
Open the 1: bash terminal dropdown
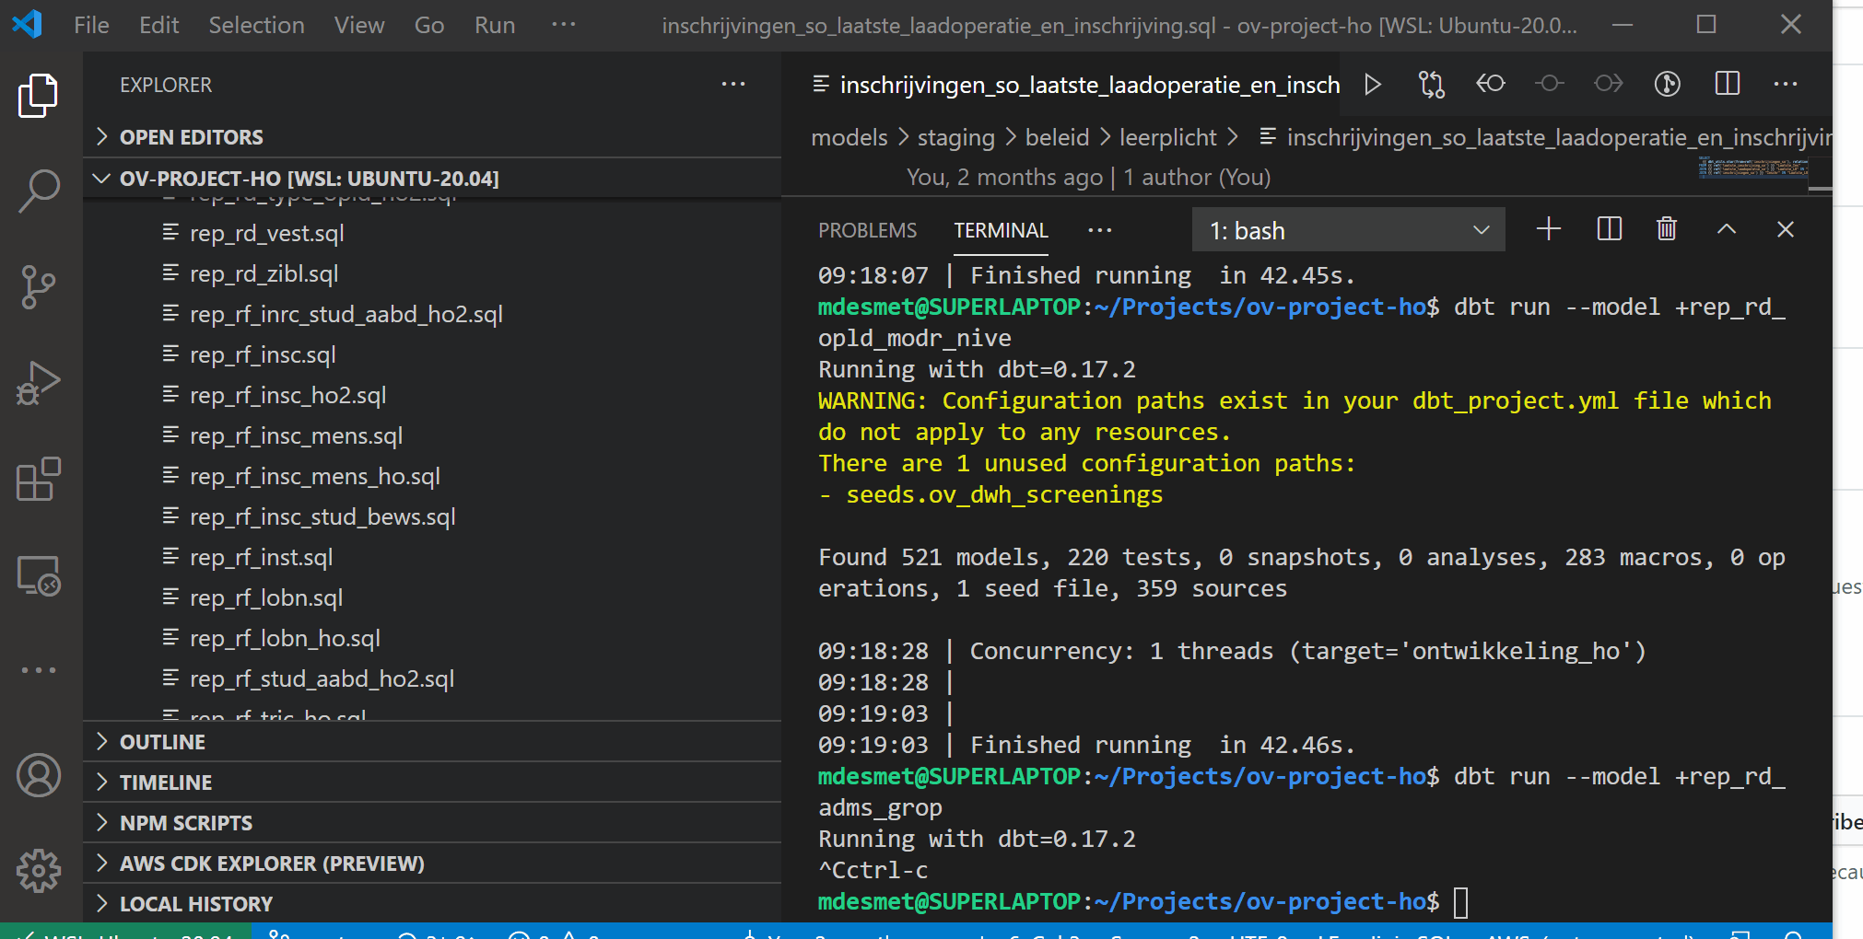(x=1348, y=229)
